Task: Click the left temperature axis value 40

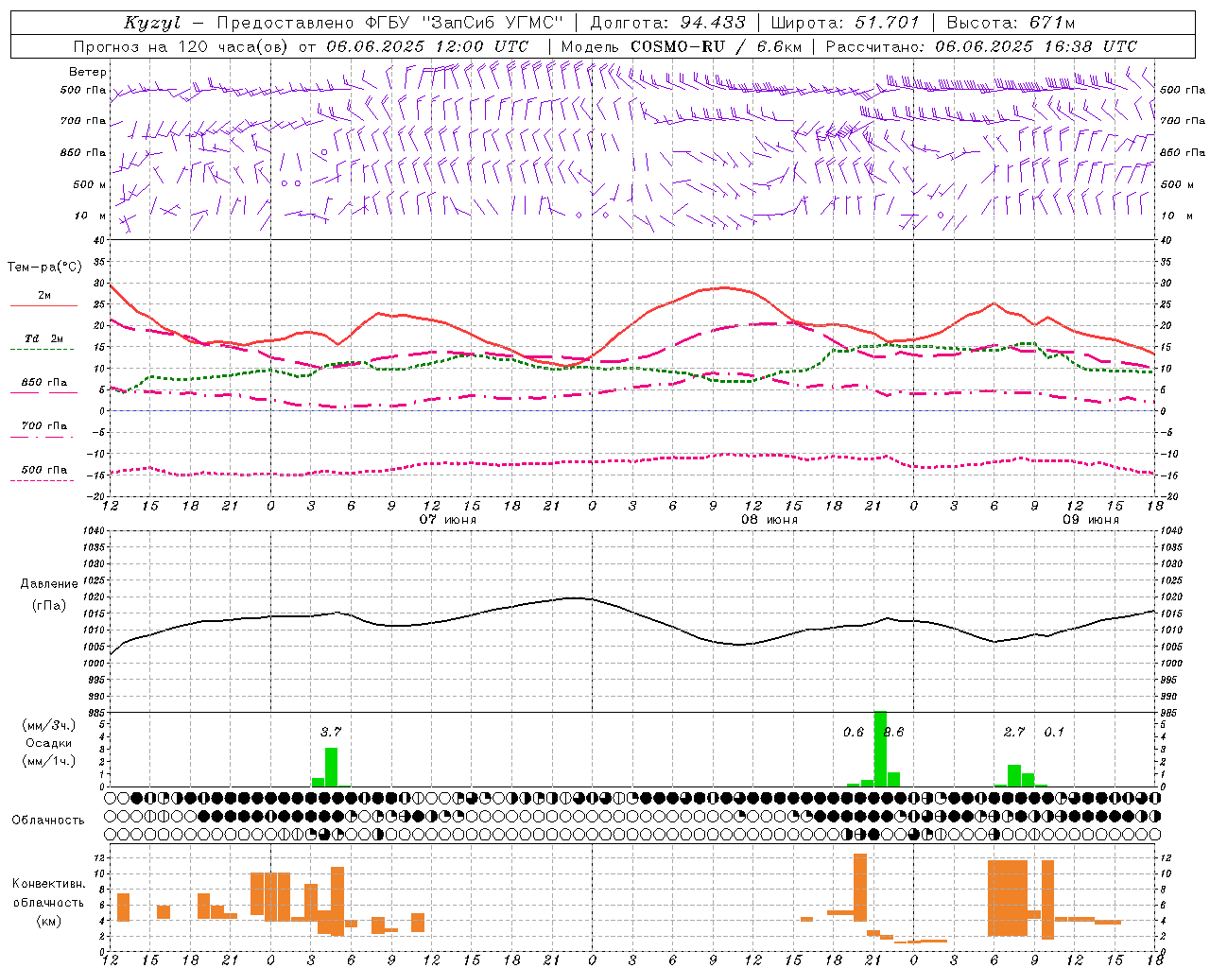Action: point(97,240)
